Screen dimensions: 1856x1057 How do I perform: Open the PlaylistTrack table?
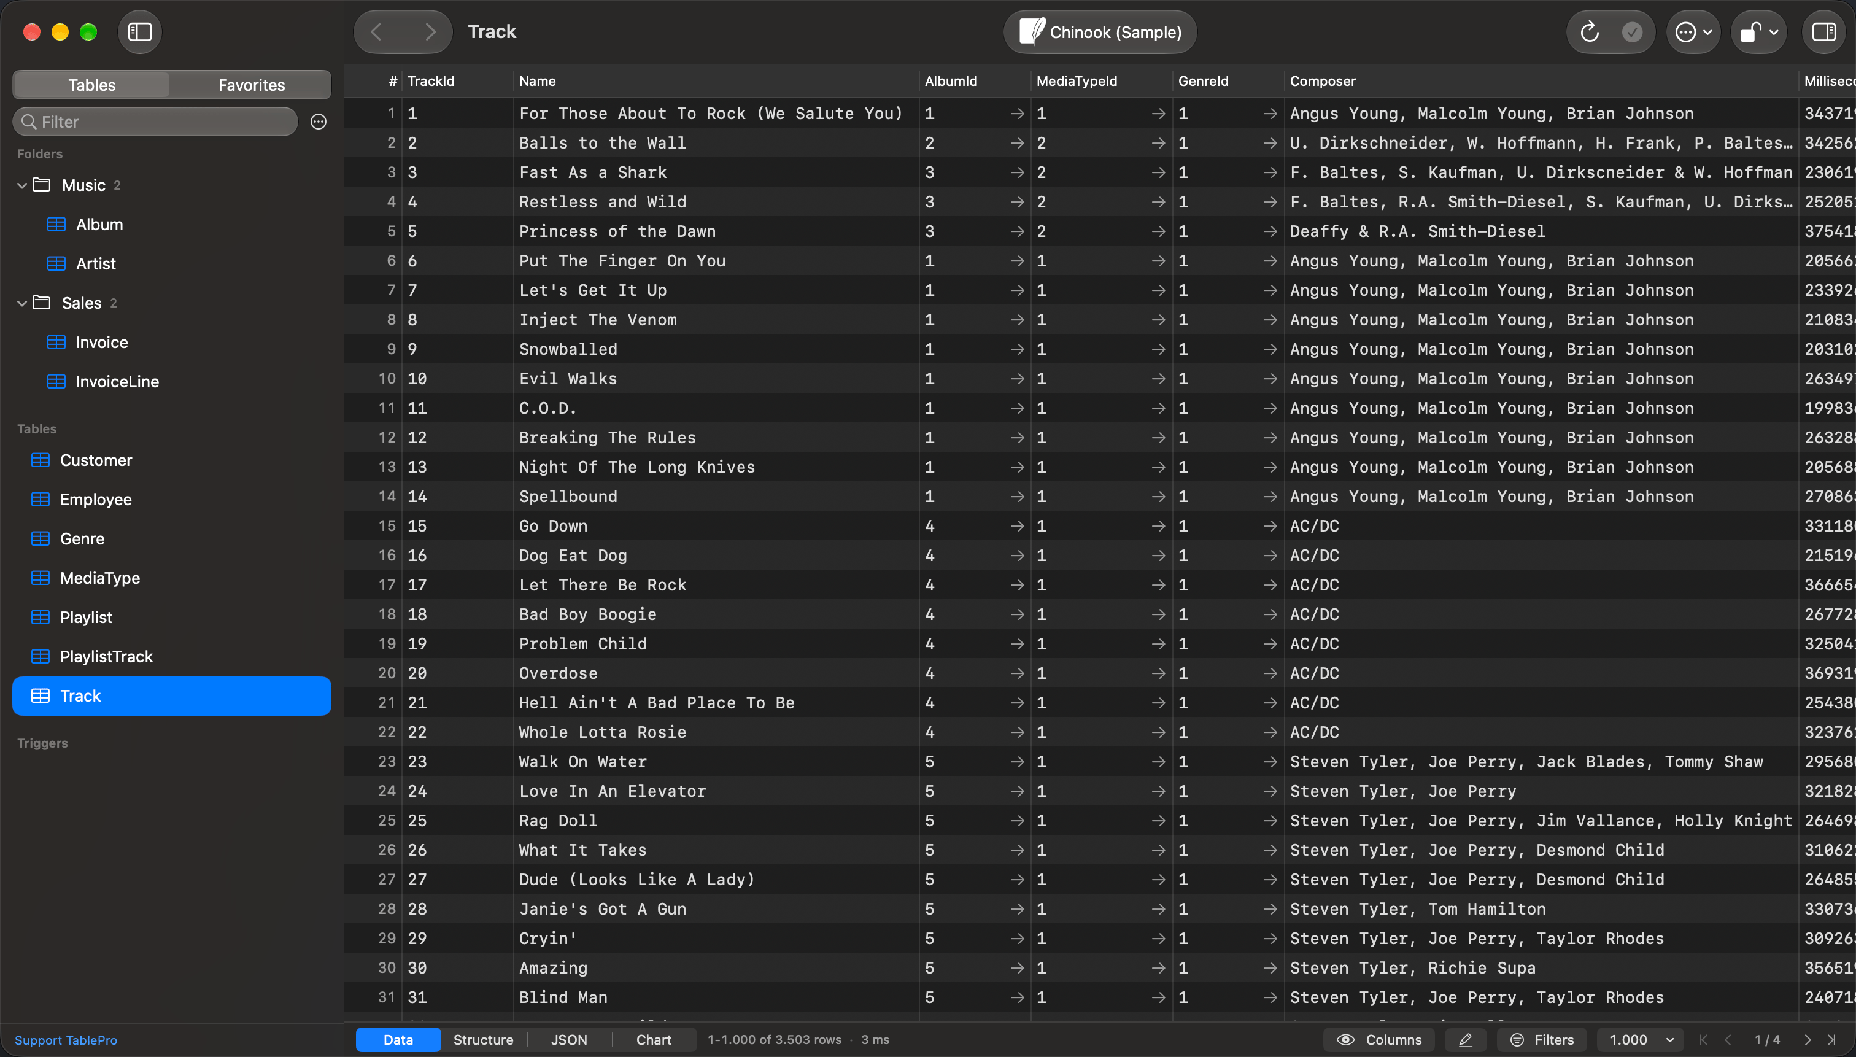(172, 656)
